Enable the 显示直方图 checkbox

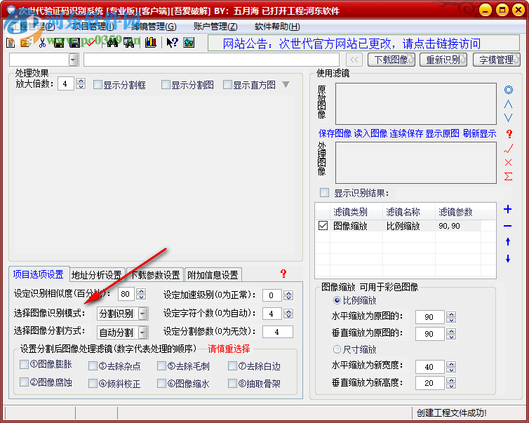(x=228, y=84)
